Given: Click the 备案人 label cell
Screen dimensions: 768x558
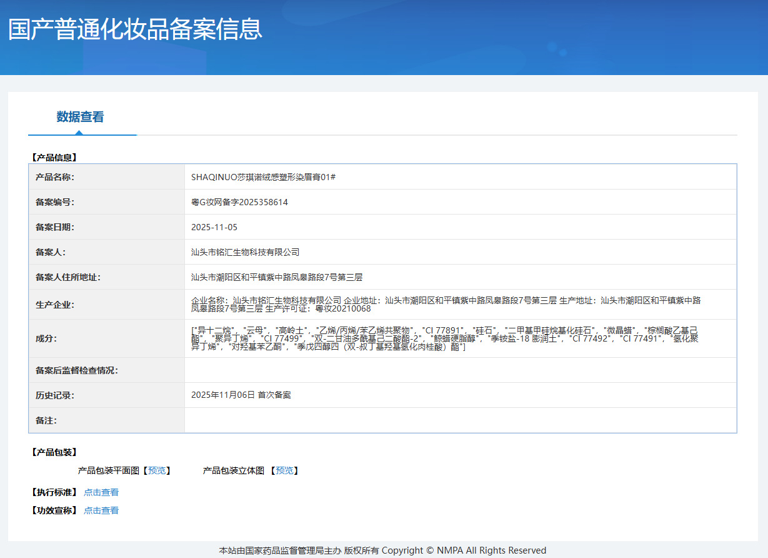Looking at the screenshot, I should tap(107, 252).
